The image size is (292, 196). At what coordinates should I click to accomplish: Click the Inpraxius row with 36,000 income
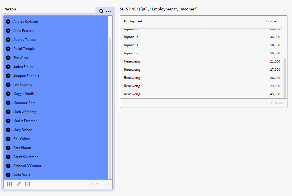coord(202,37)
